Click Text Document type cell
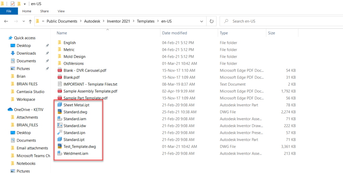Image resolution: width=343 pixels, height=173 pixels. point(232,84)
